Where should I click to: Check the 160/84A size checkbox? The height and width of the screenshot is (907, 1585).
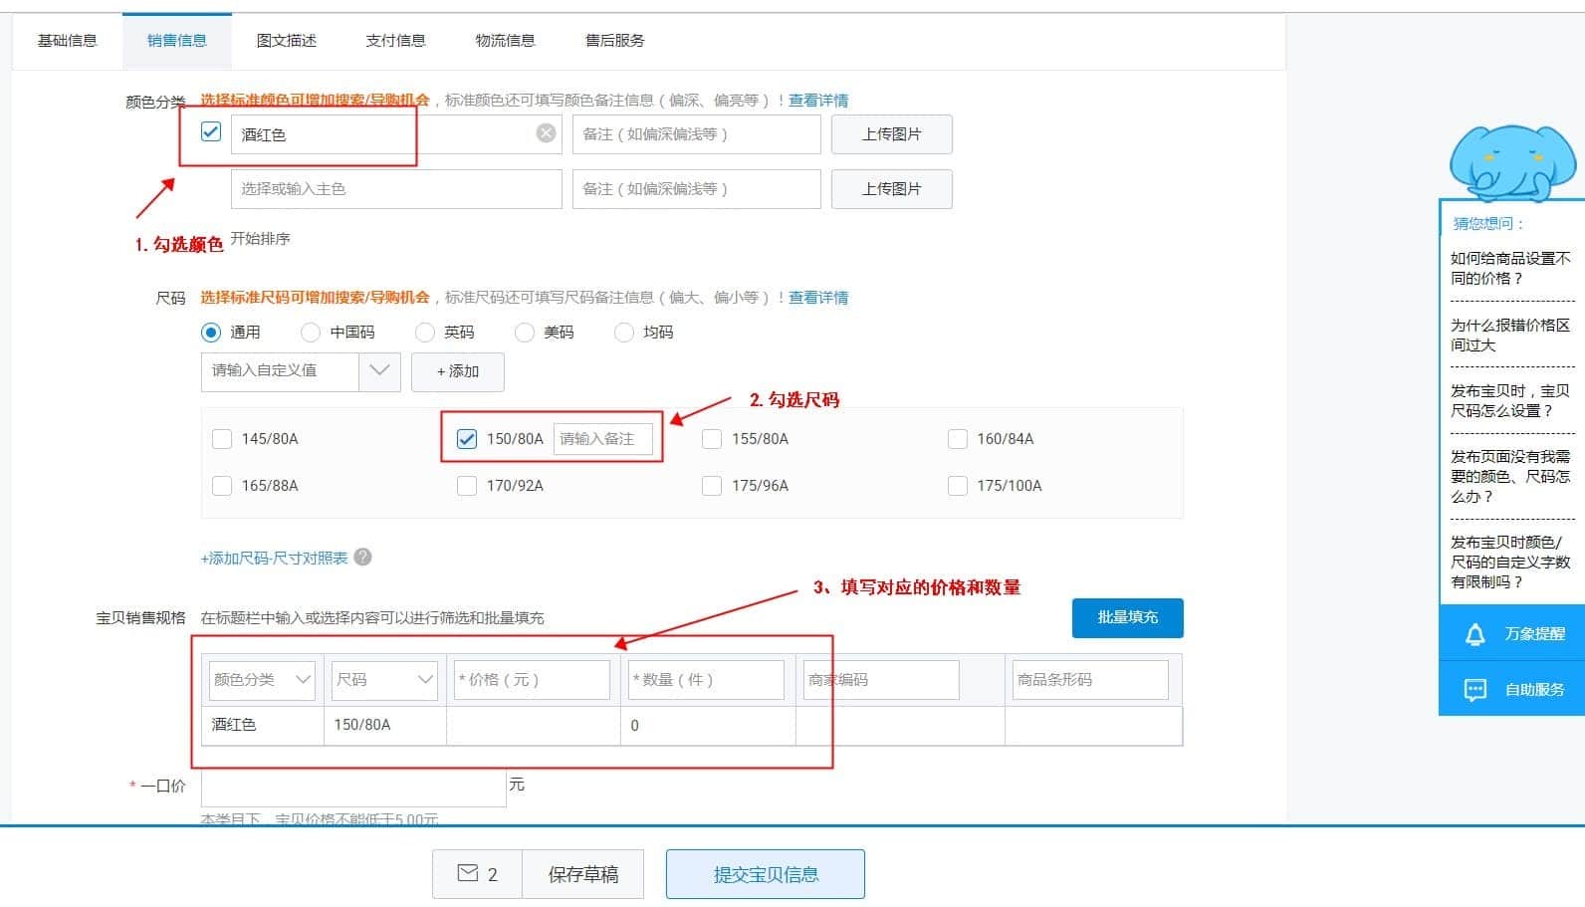point(958,438)
